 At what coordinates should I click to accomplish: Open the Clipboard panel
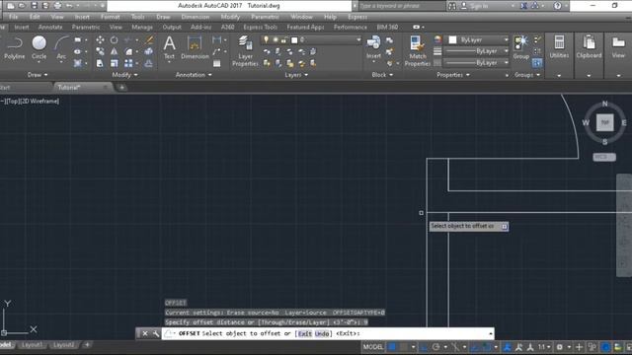[589, 47]
